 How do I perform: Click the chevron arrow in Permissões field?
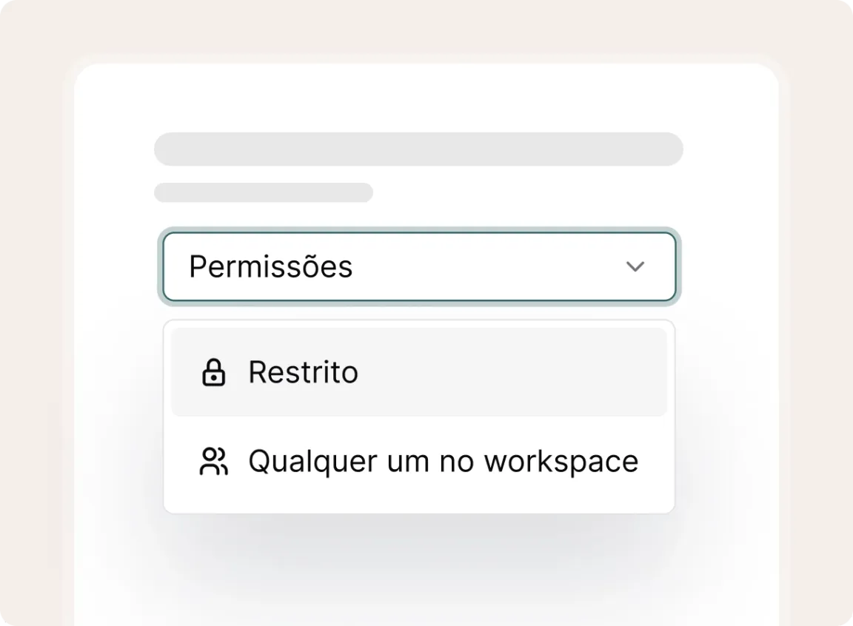click(635, 266)
